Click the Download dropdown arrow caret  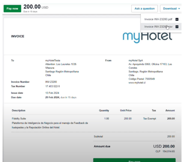[x=179, y=9]
